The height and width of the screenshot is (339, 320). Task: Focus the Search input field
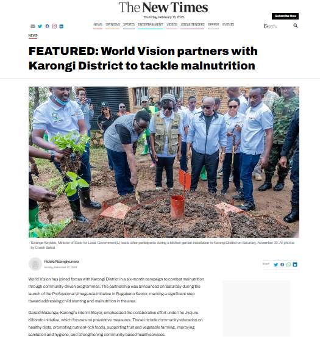pyautogui.click(x=278, y=26)
